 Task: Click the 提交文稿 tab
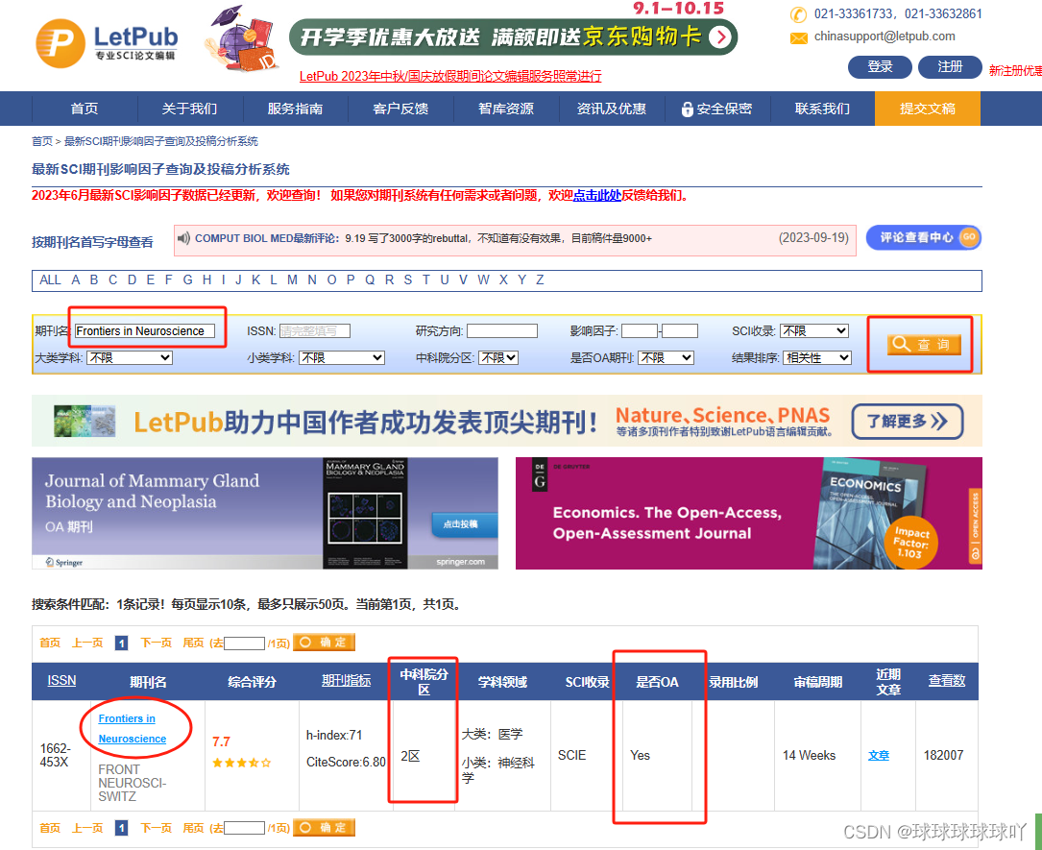pyautogui.click(x=928, y=109)
